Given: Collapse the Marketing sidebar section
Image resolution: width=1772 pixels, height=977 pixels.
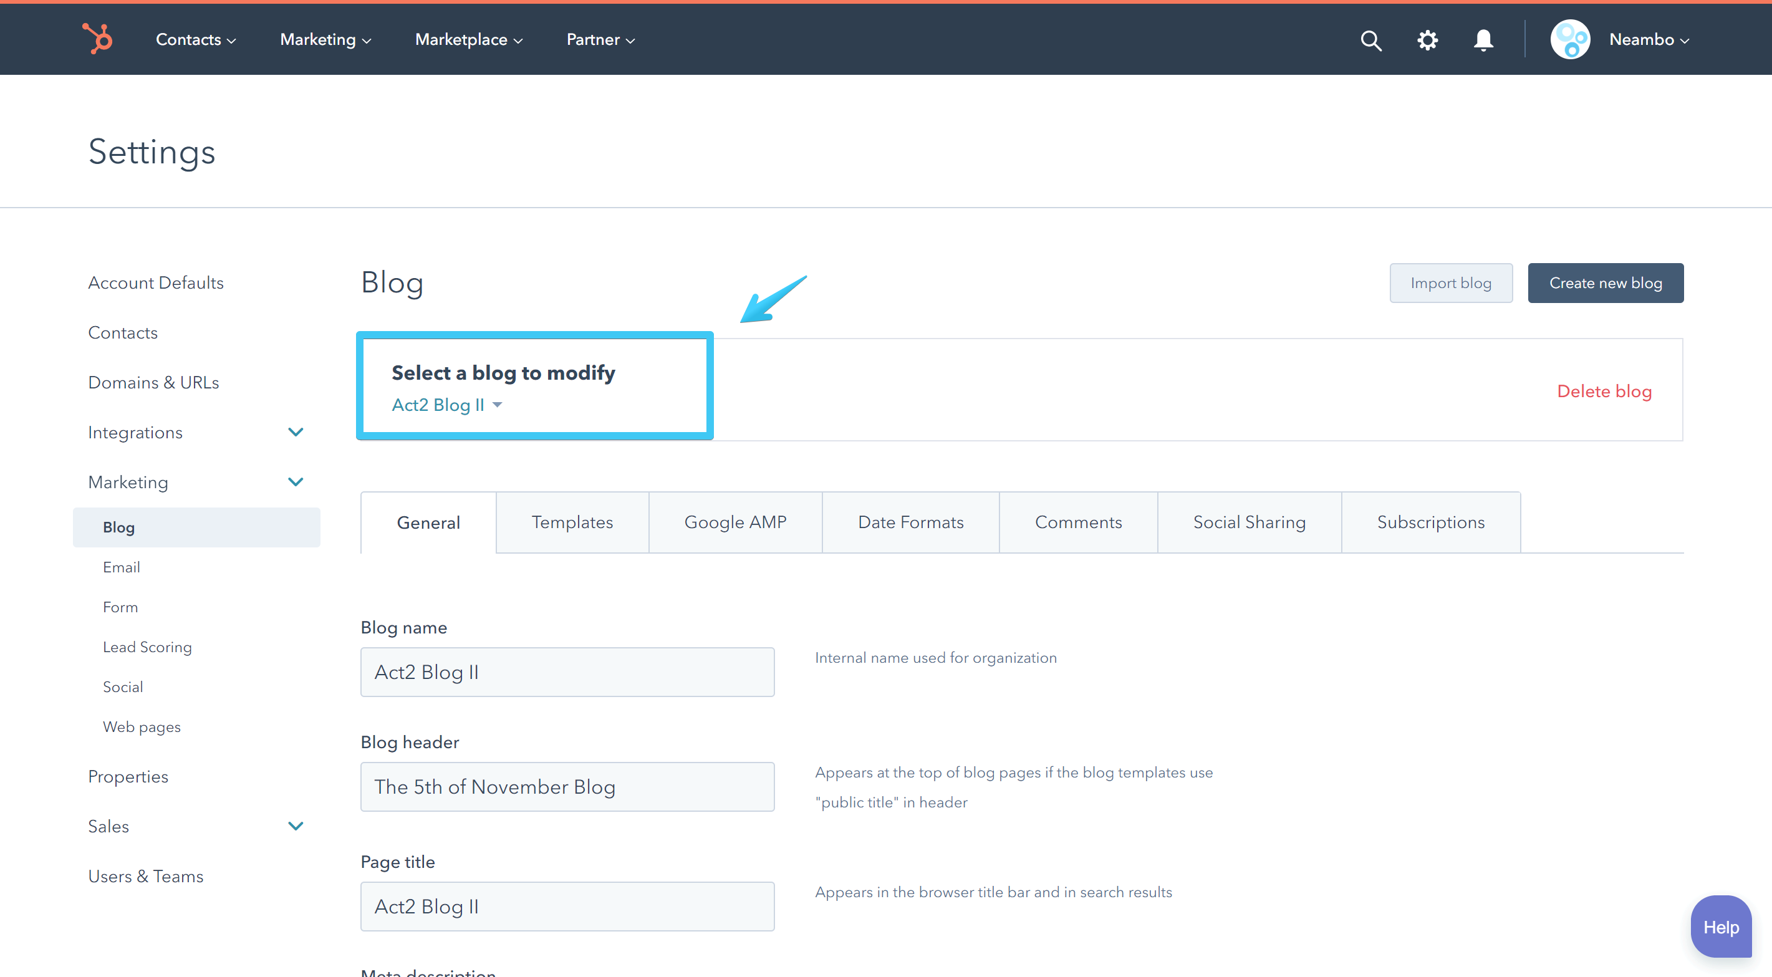Looking at the screenshot, I should coord(296,481).
